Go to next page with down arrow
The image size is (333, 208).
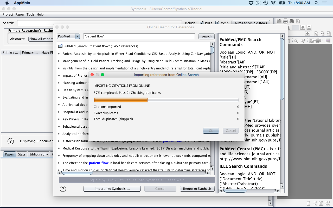303,27
